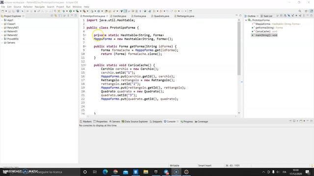The image size is (314, 176).
Task: Open the Navigate menu
Action: tap(40, 7)
